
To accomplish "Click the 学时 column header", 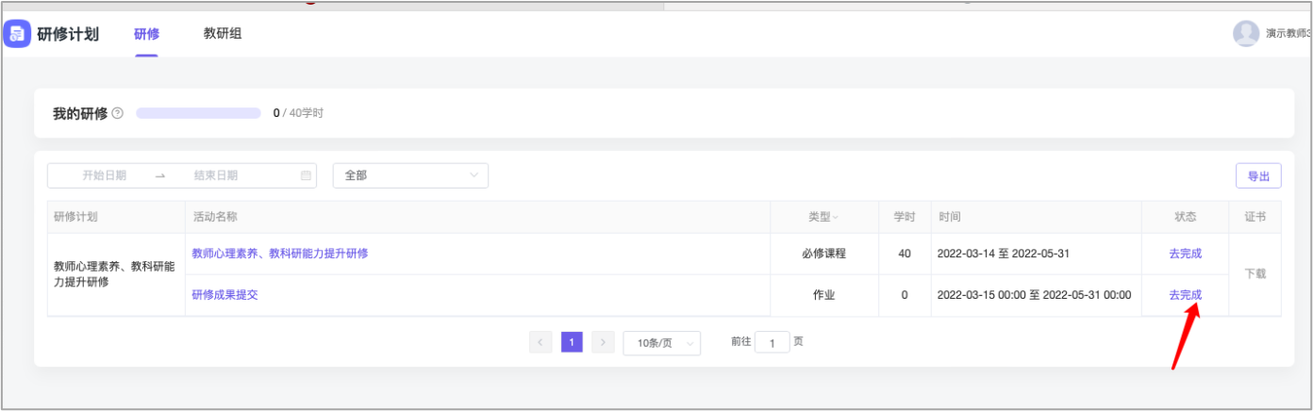I will pos(905,217).
